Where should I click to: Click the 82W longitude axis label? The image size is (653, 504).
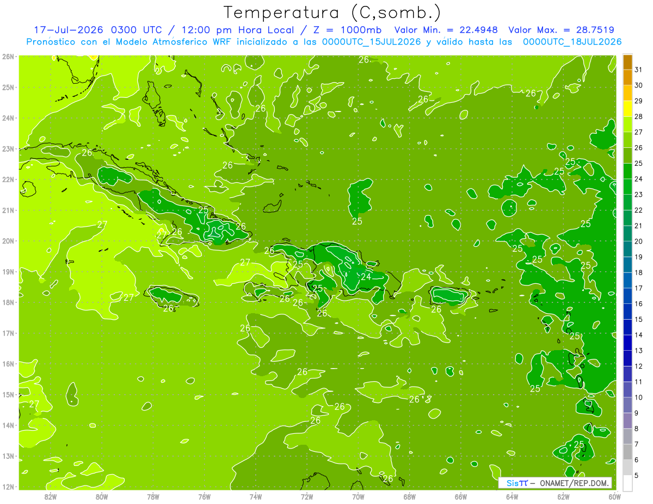(51, 496)
